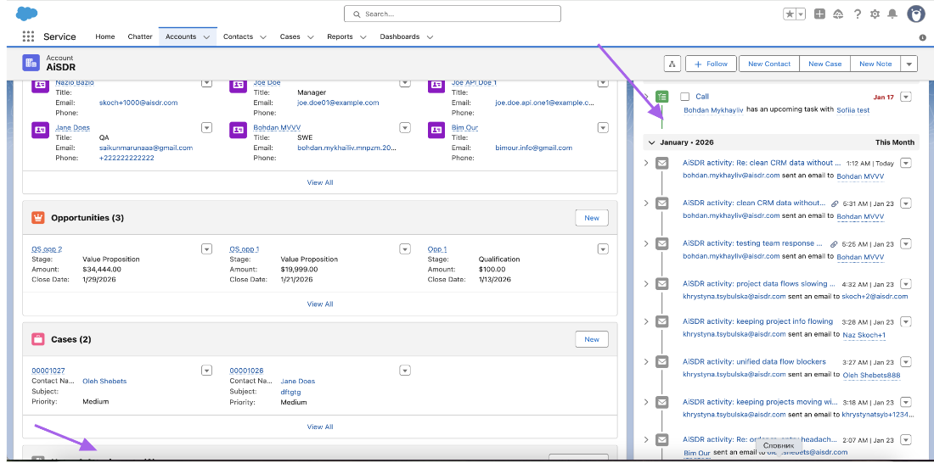This screenshot has width=934, height=463.
Task: Open the Cases tab
Action: click(x=290, y=37)
